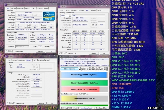
Task: Click the Intel Core i5 logo badge
Action: pyautogui.click(x=49, y=16)
